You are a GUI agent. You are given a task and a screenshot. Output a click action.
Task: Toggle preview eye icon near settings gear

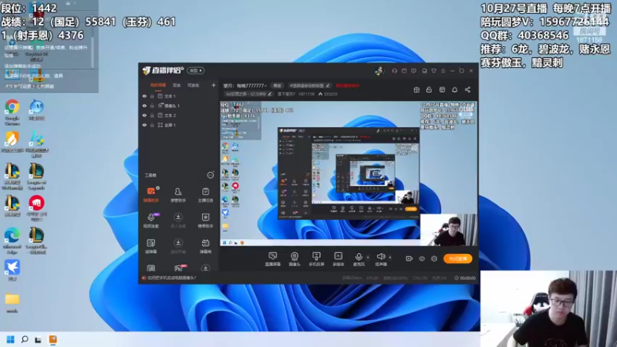(421, 258)
